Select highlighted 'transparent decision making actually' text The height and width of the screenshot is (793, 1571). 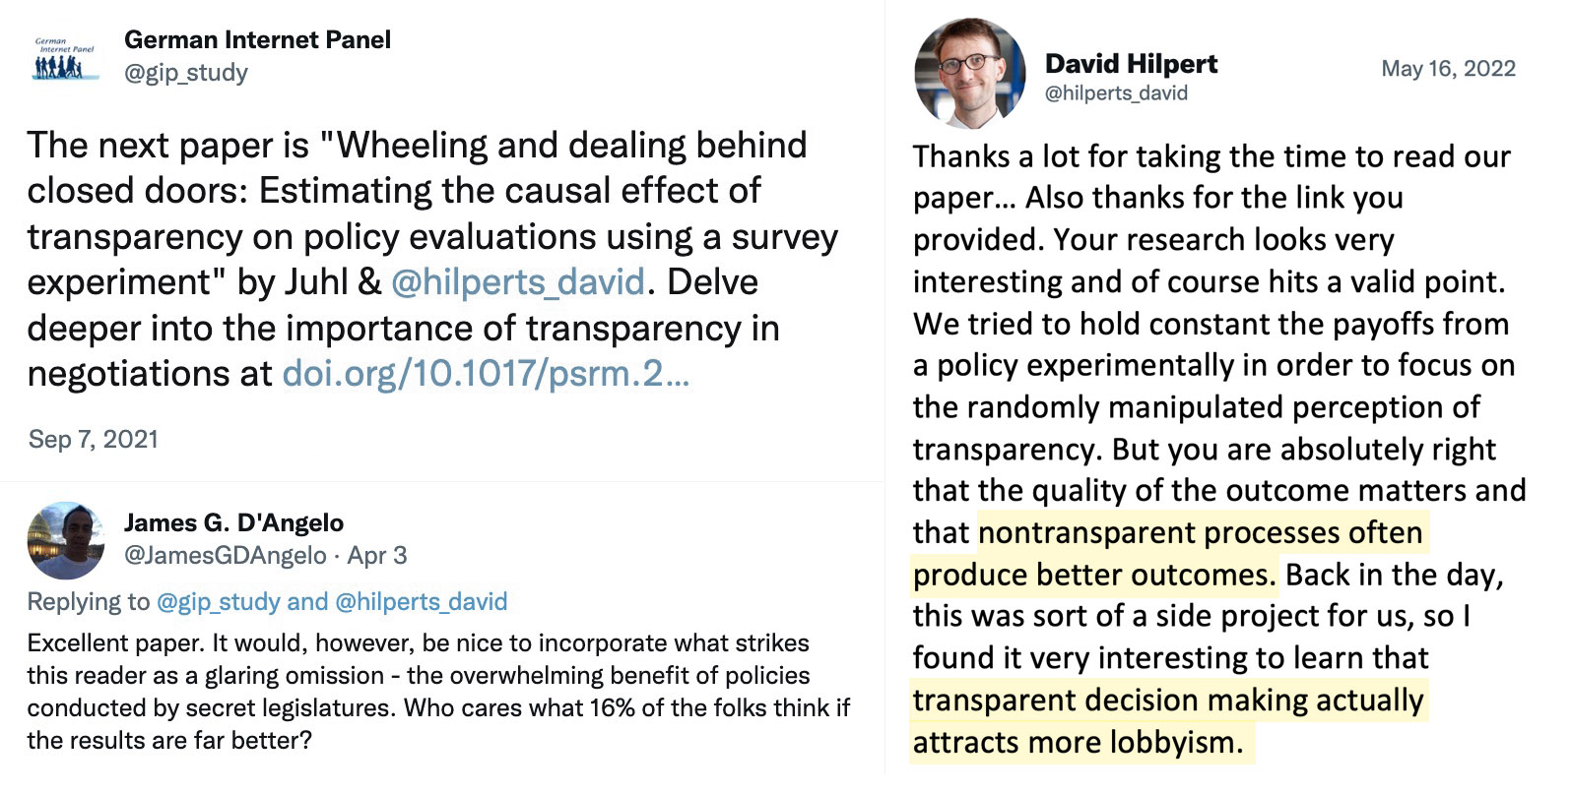pyautogui.click(x=1168, y=700)
